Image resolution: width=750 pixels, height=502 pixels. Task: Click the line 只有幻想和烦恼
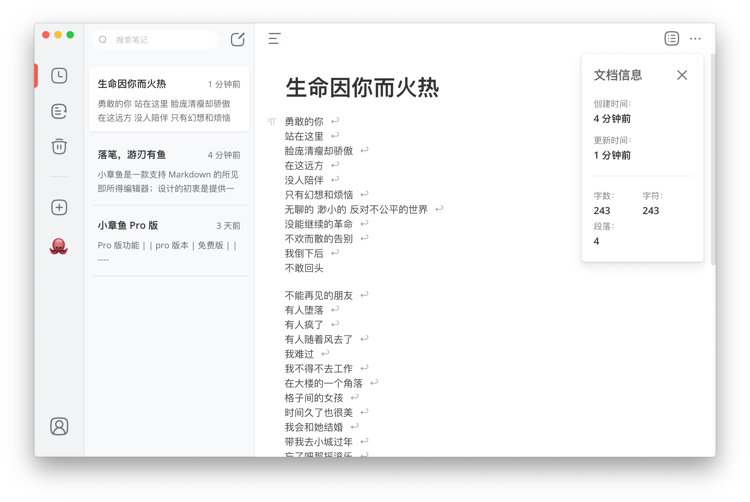pyautogui.click(x=319, y=195)
